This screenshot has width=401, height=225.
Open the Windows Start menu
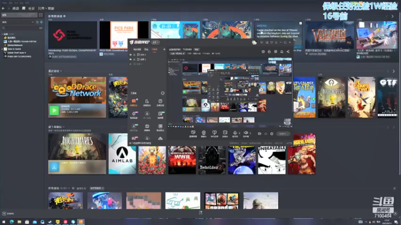(x=4, y=222)
